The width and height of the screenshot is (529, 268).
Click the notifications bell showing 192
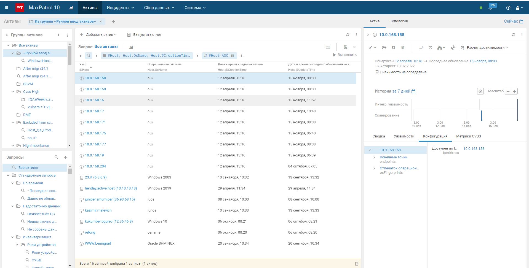(x=490, y=8)
